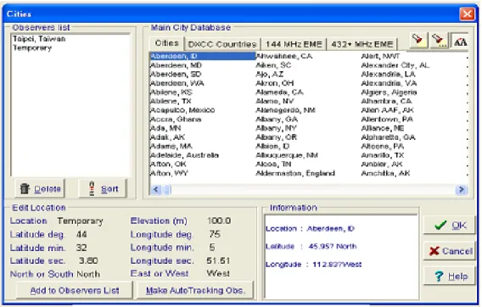Toggle the AA font size button

pyautogui.click(x=460, y=41)
